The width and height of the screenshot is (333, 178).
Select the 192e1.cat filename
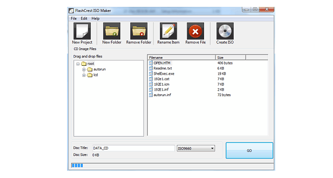pyautogui.click(x=162, y=79)
